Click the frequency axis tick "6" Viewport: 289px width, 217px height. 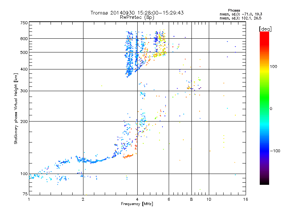169,199
